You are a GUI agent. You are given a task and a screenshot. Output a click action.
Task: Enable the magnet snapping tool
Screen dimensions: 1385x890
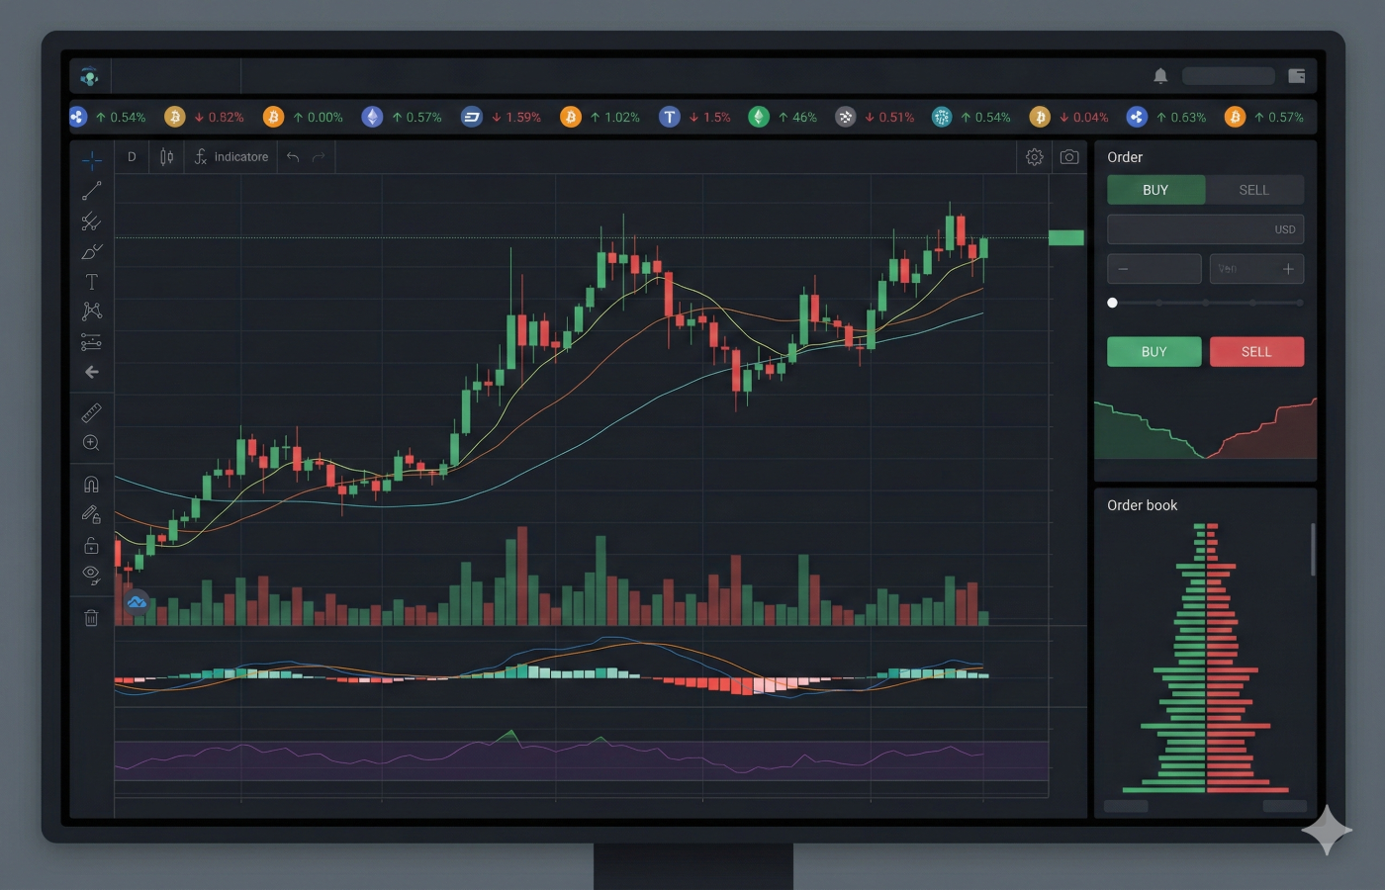click(91, 484)
